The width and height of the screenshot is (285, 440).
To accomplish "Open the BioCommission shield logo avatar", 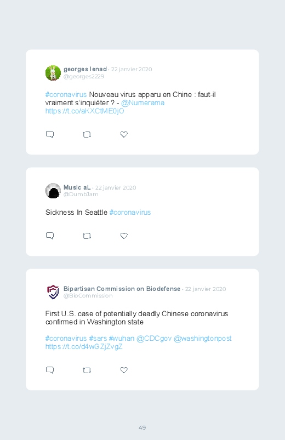I will click(53, 292).
